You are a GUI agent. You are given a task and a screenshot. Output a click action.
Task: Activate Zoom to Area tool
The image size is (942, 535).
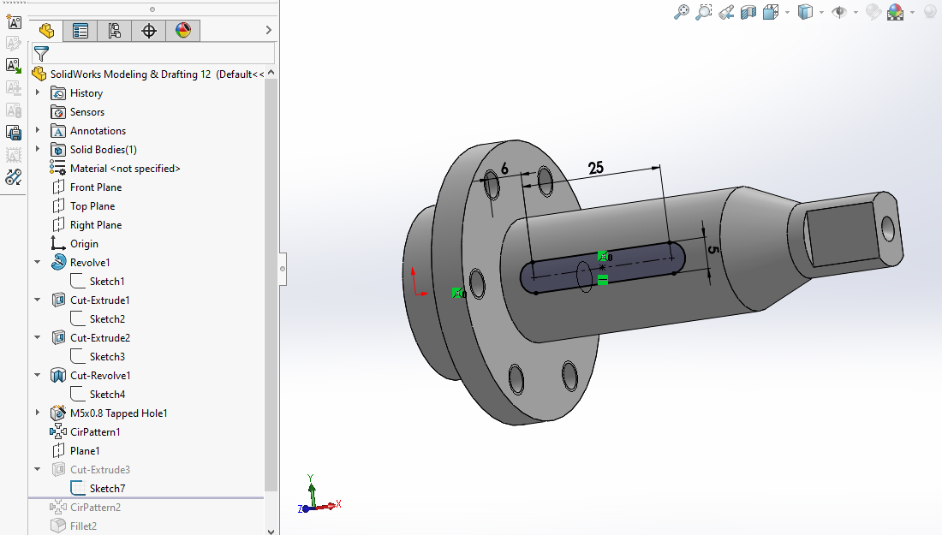click(x=704, y=12)
